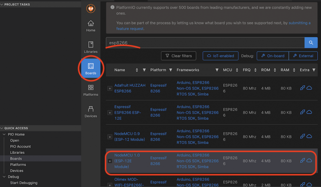Image resolution: width=321 pixels, height=187 pixels.
Task: Open Simba framework link in NodeMCU 1.0 row
Action: [x=203, y=167]
